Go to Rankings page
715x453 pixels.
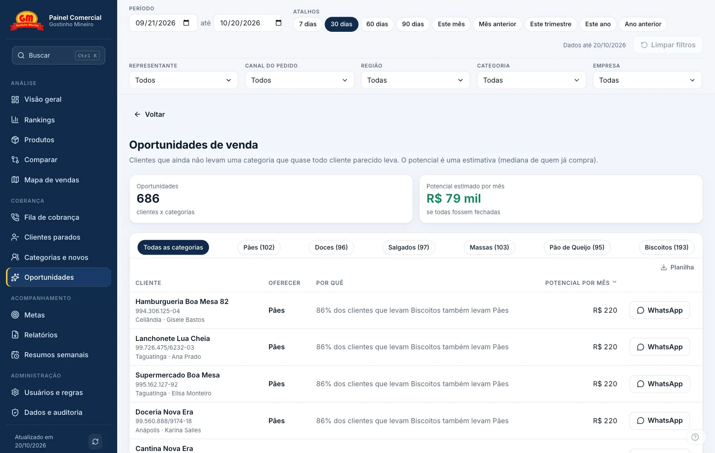click(x=58, y=120)
